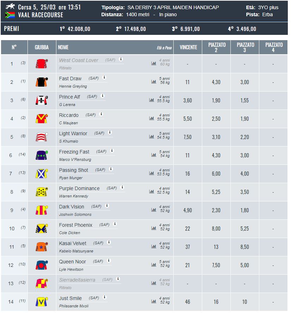Open statistics chart icon for Dark Vision

coord(154,209)
